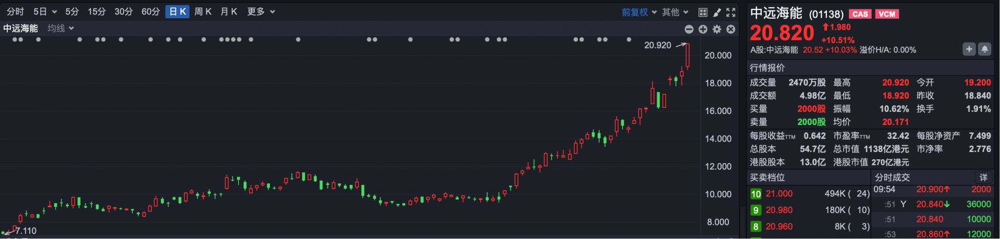Expand the 前复权 adjustment dropdown
Screen dimensions: 1000x239
click(x=639, y=12)
